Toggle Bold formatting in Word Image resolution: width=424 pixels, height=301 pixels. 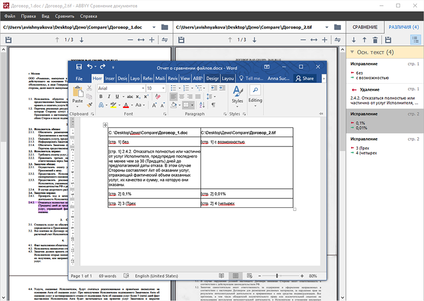click(x=101, y=96)
